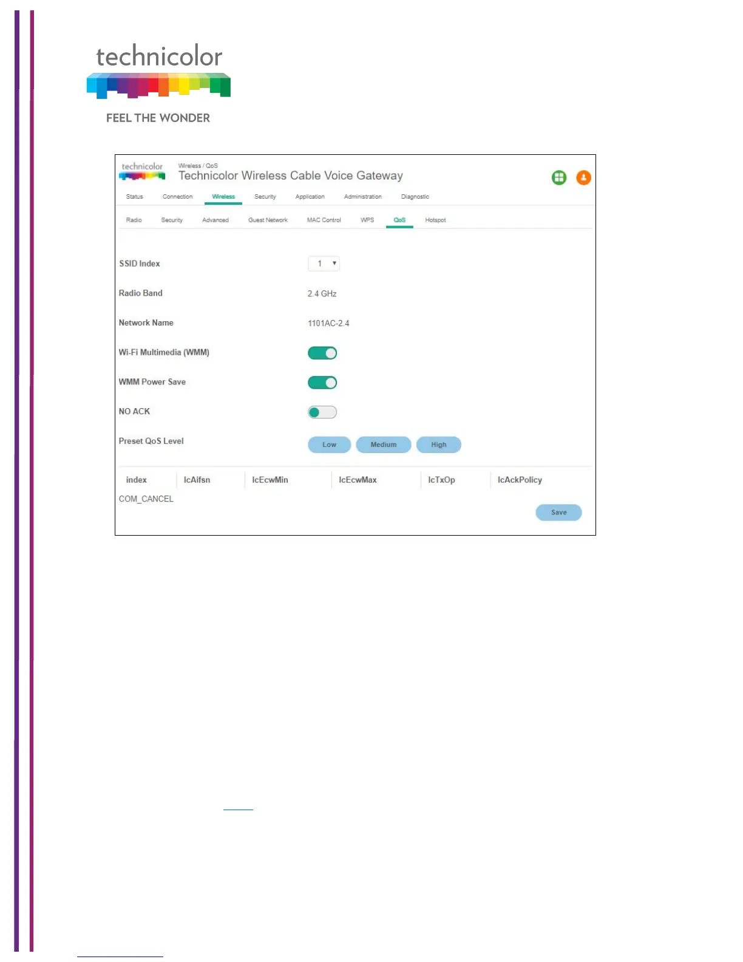This screenshot has height=962, width=743.
Task: Open the orange user account icon
Action: [x=583, y=177]
